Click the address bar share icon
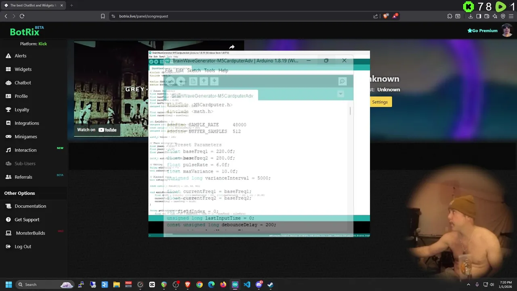Screen dimensions: 517x291 pyautogui.click(x=376, y=16)
